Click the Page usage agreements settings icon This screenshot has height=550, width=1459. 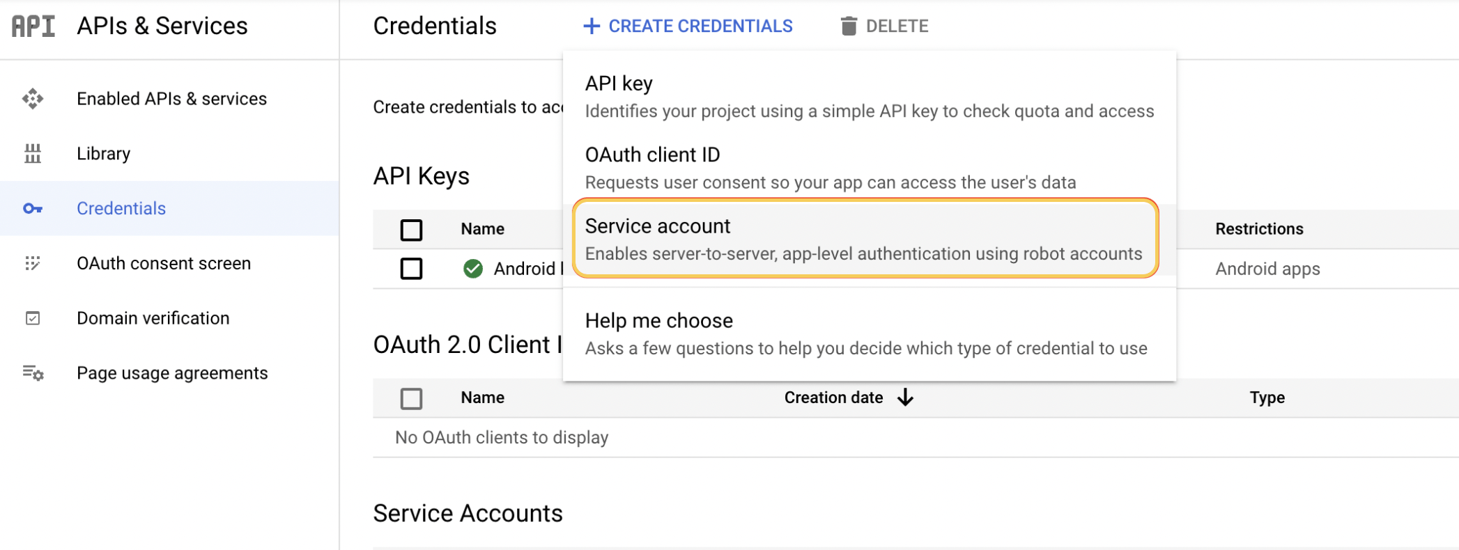pos(33,373)
